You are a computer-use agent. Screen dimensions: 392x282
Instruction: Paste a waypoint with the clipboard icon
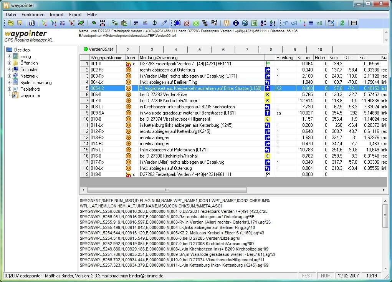[124, 23]
